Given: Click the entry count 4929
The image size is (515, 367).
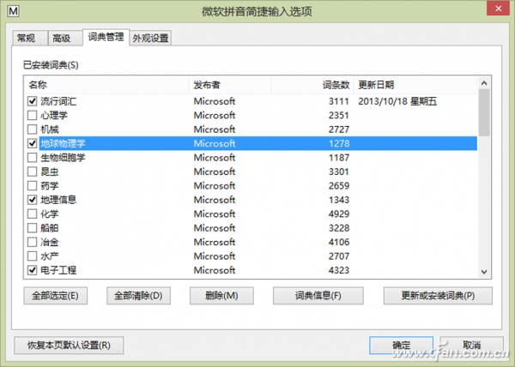Looking at the screenshot, I should pos(339,214).
